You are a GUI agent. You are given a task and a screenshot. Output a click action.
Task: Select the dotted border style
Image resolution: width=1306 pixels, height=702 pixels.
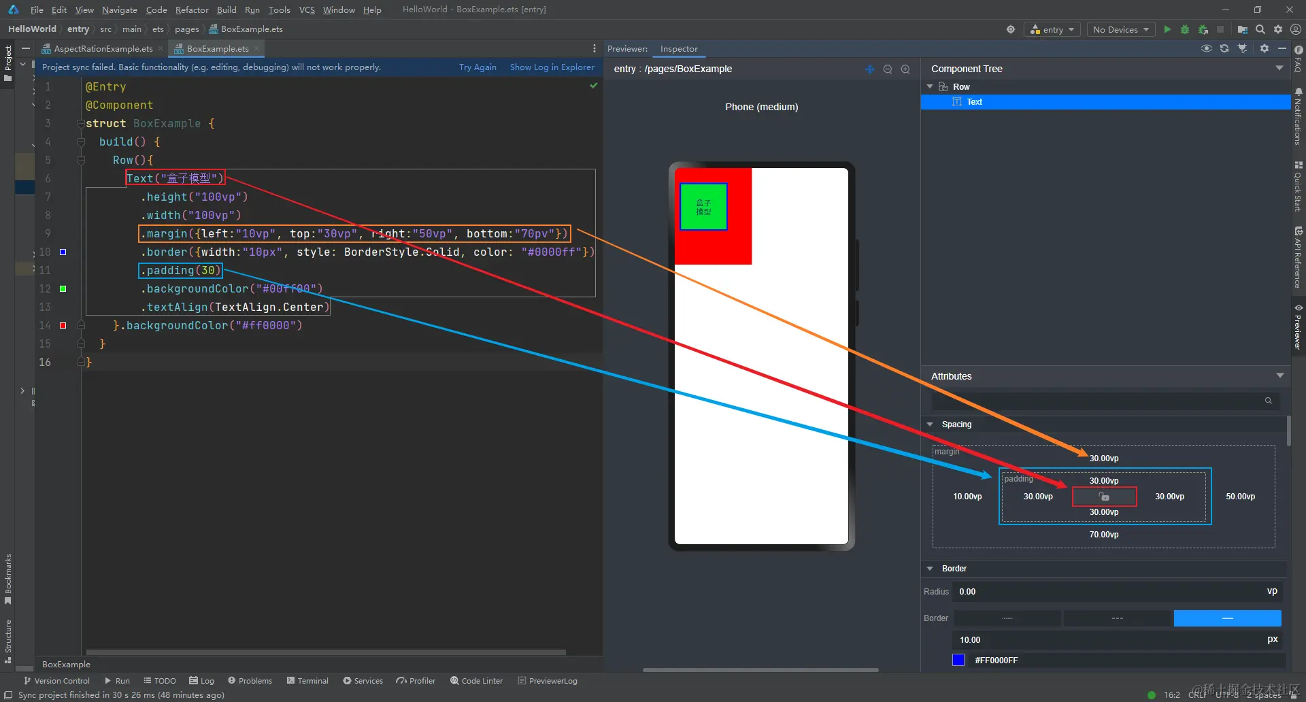pos(1007,618)
